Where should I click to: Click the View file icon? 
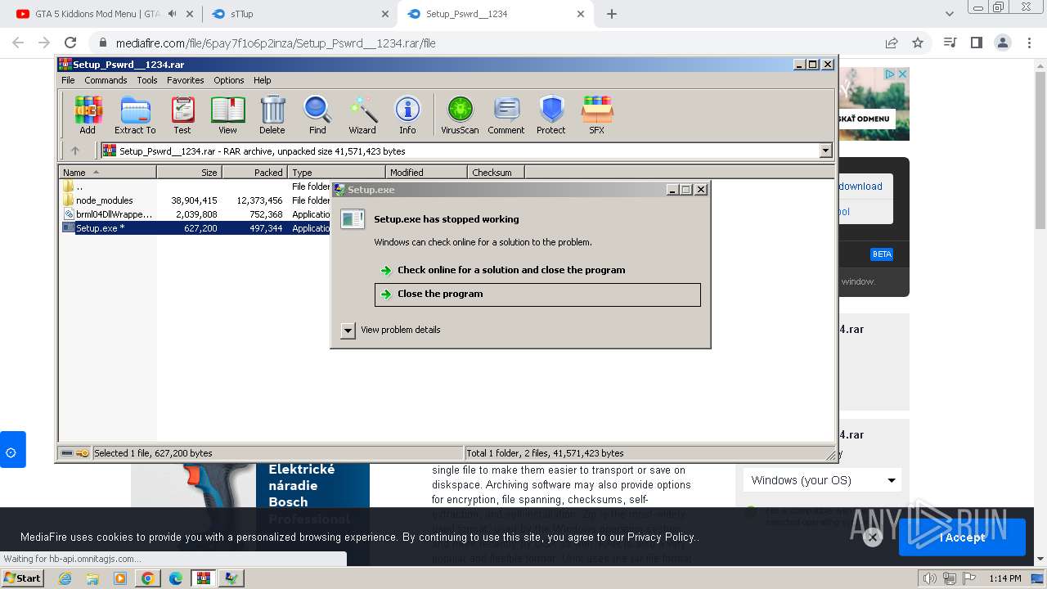(x=227, y=115)
